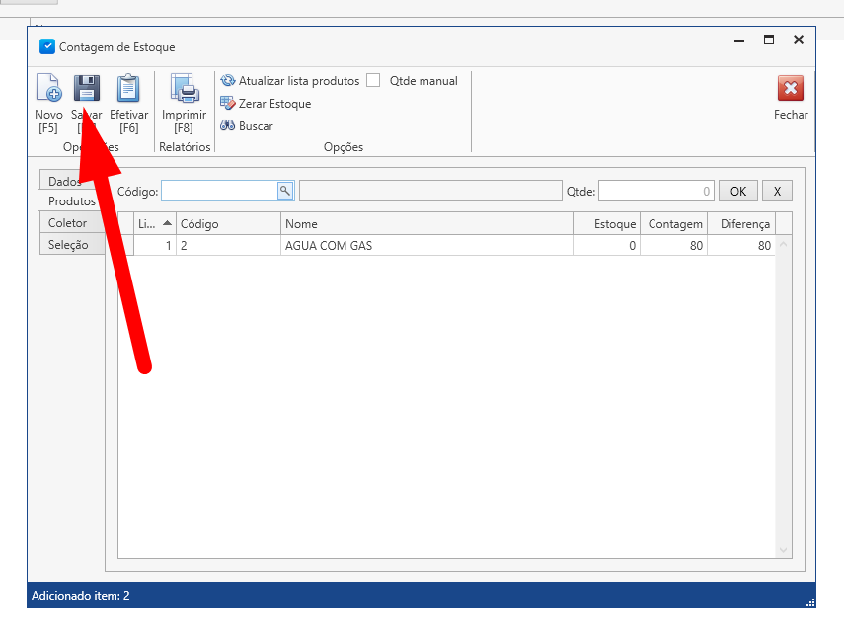Switch to the Dados tab

[65, 181]
